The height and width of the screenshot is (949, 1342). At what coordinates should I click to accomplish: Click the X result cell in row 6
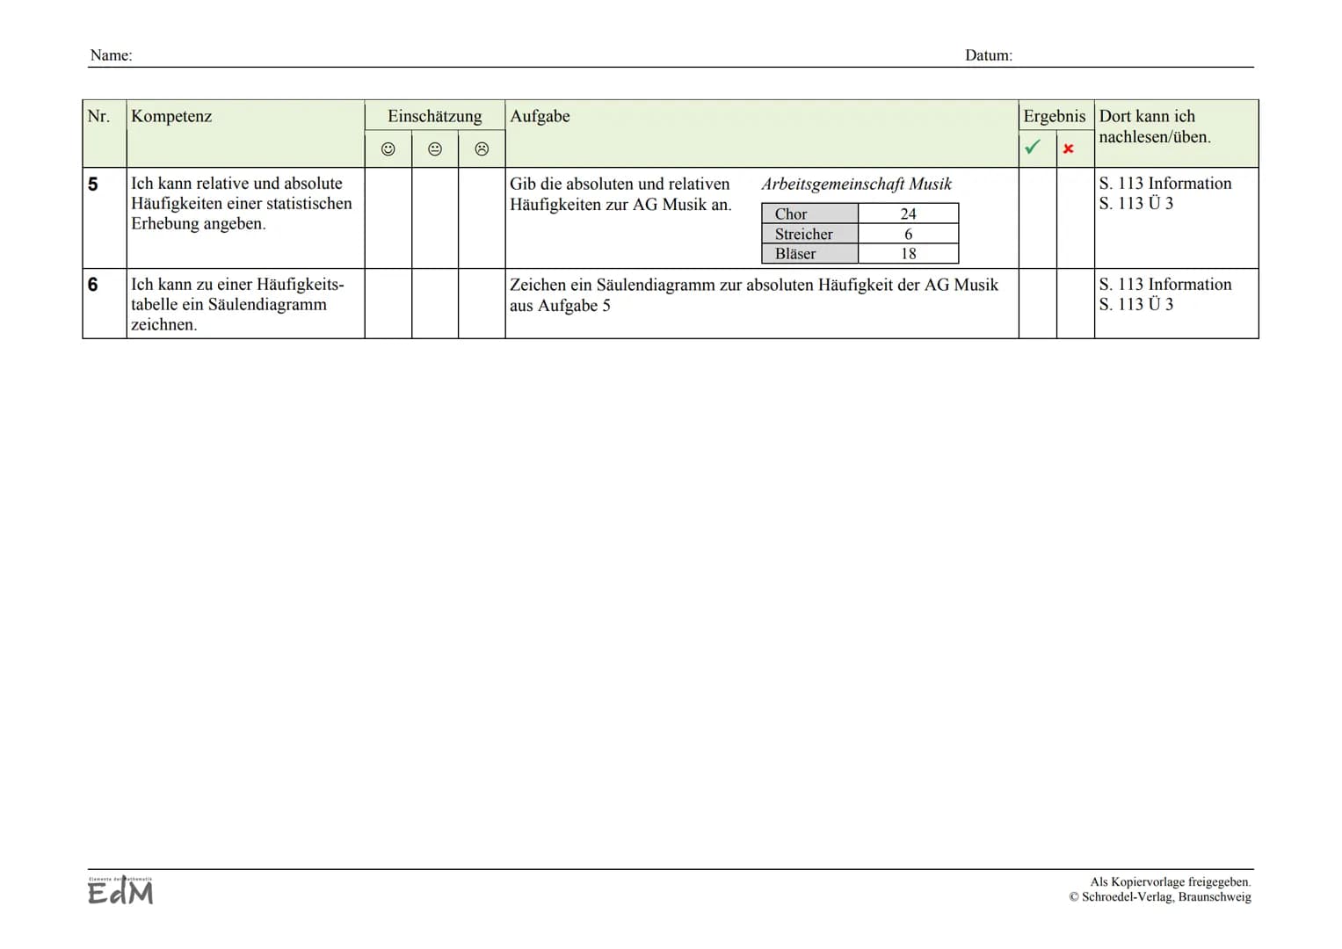tap(1076, 303)
